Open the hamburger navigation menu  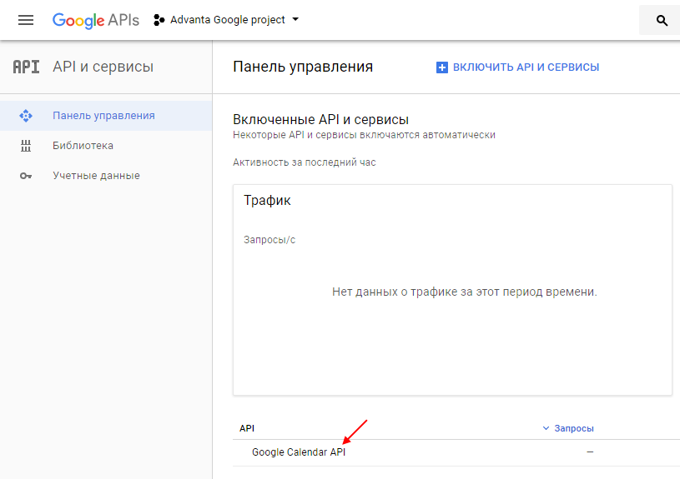pos(26,20)
